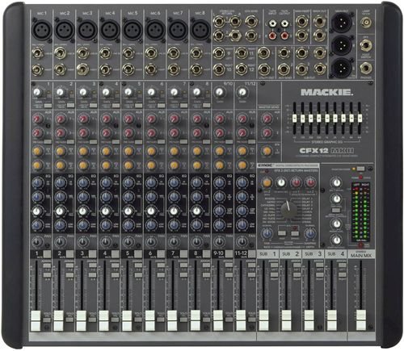The width and height of the screenshot is (404, 351).
Task: Mute stereo channel 11-12
Action: coord(252,253)
